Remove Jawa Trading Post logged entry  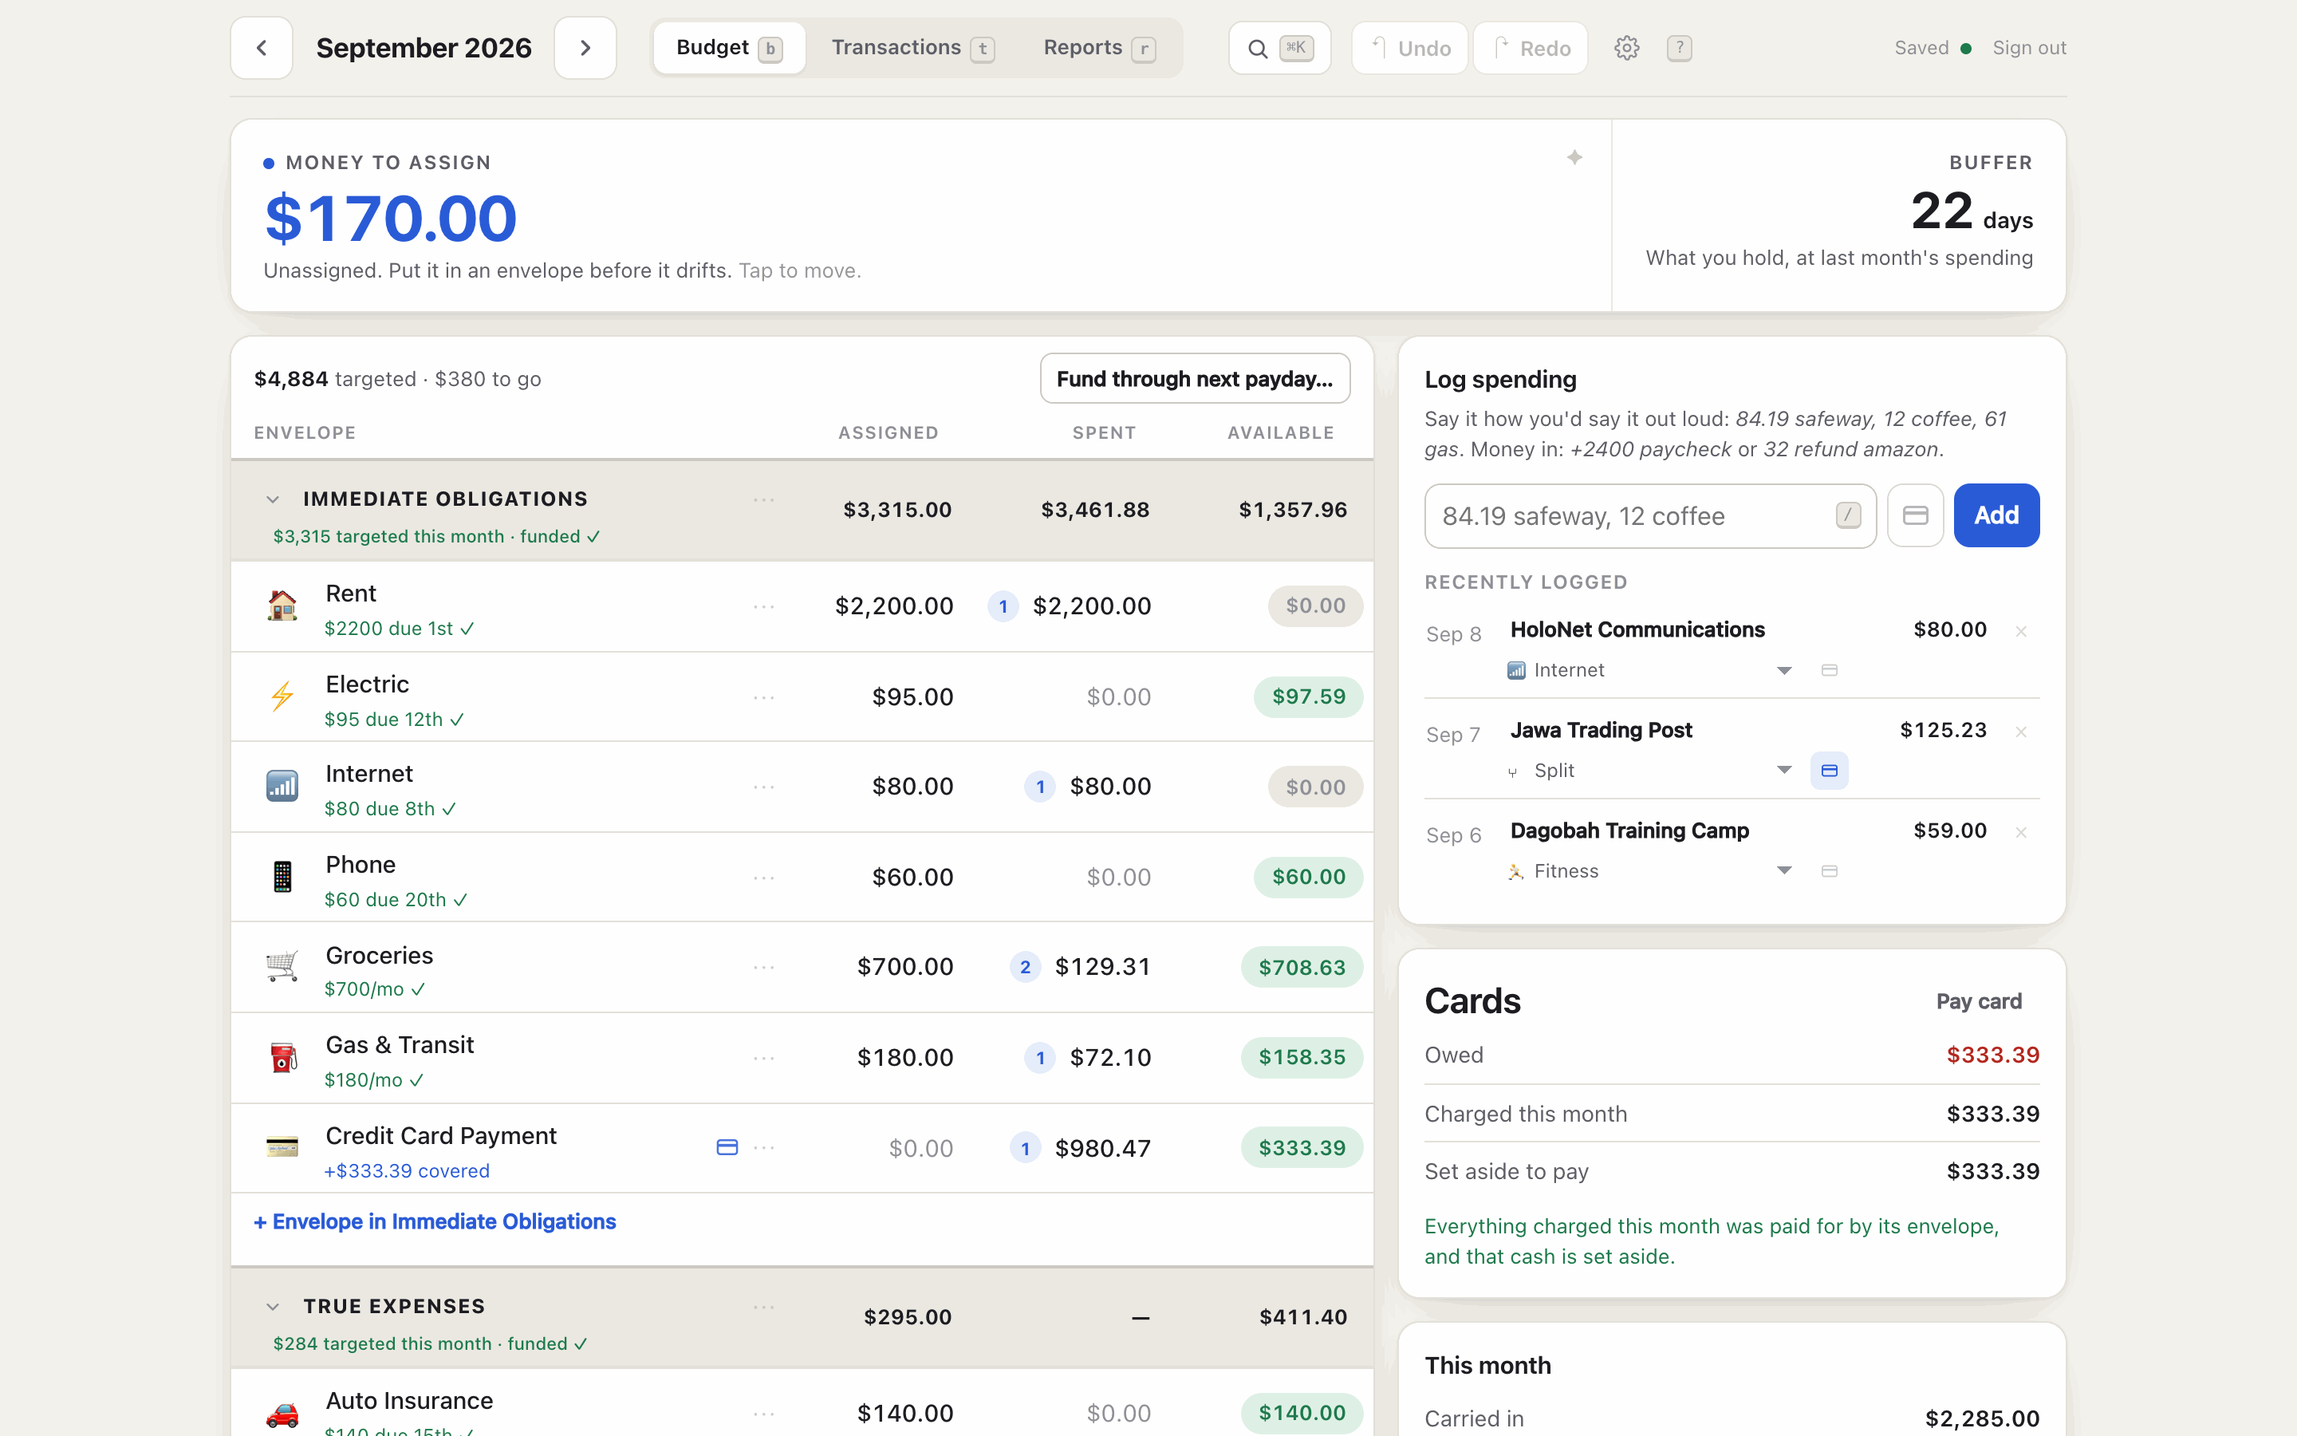2021,732
